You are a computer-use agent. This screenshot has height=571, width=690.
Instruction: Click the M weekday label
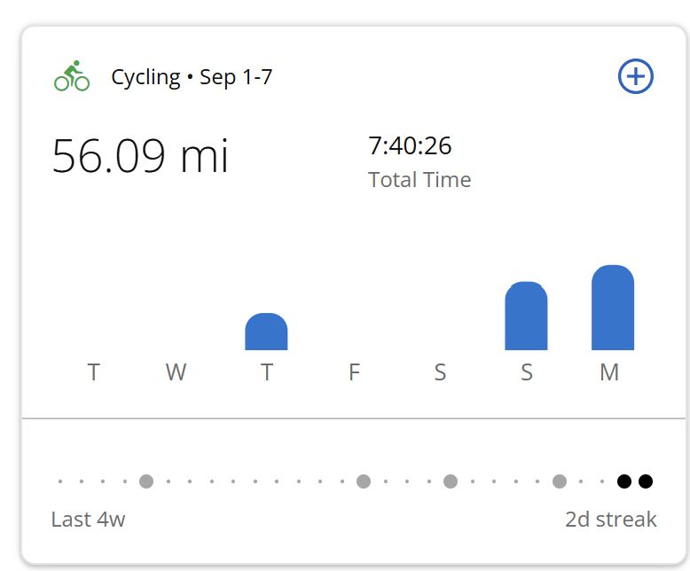tap(609, 372)
